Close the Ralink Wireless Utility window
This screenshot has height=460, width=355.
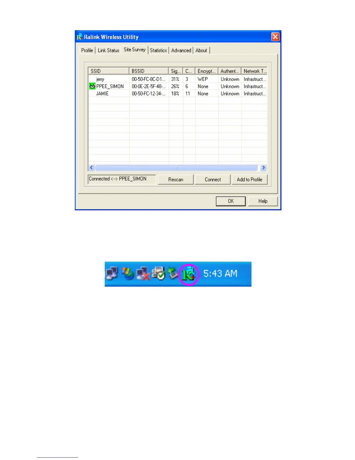click(x=275, y=37)
